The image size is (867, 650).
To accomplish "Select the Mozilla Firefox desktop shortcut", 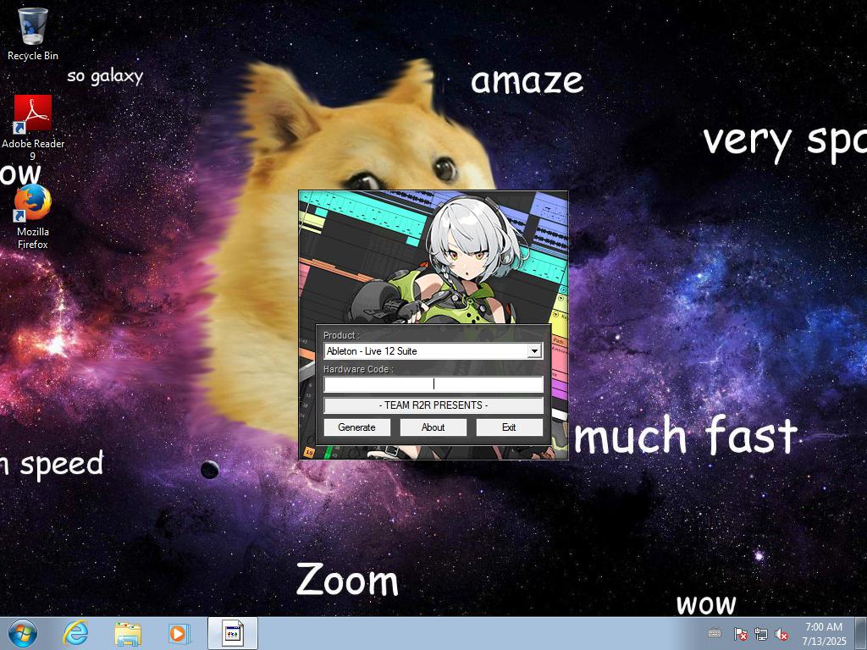I will click(33, 217).
